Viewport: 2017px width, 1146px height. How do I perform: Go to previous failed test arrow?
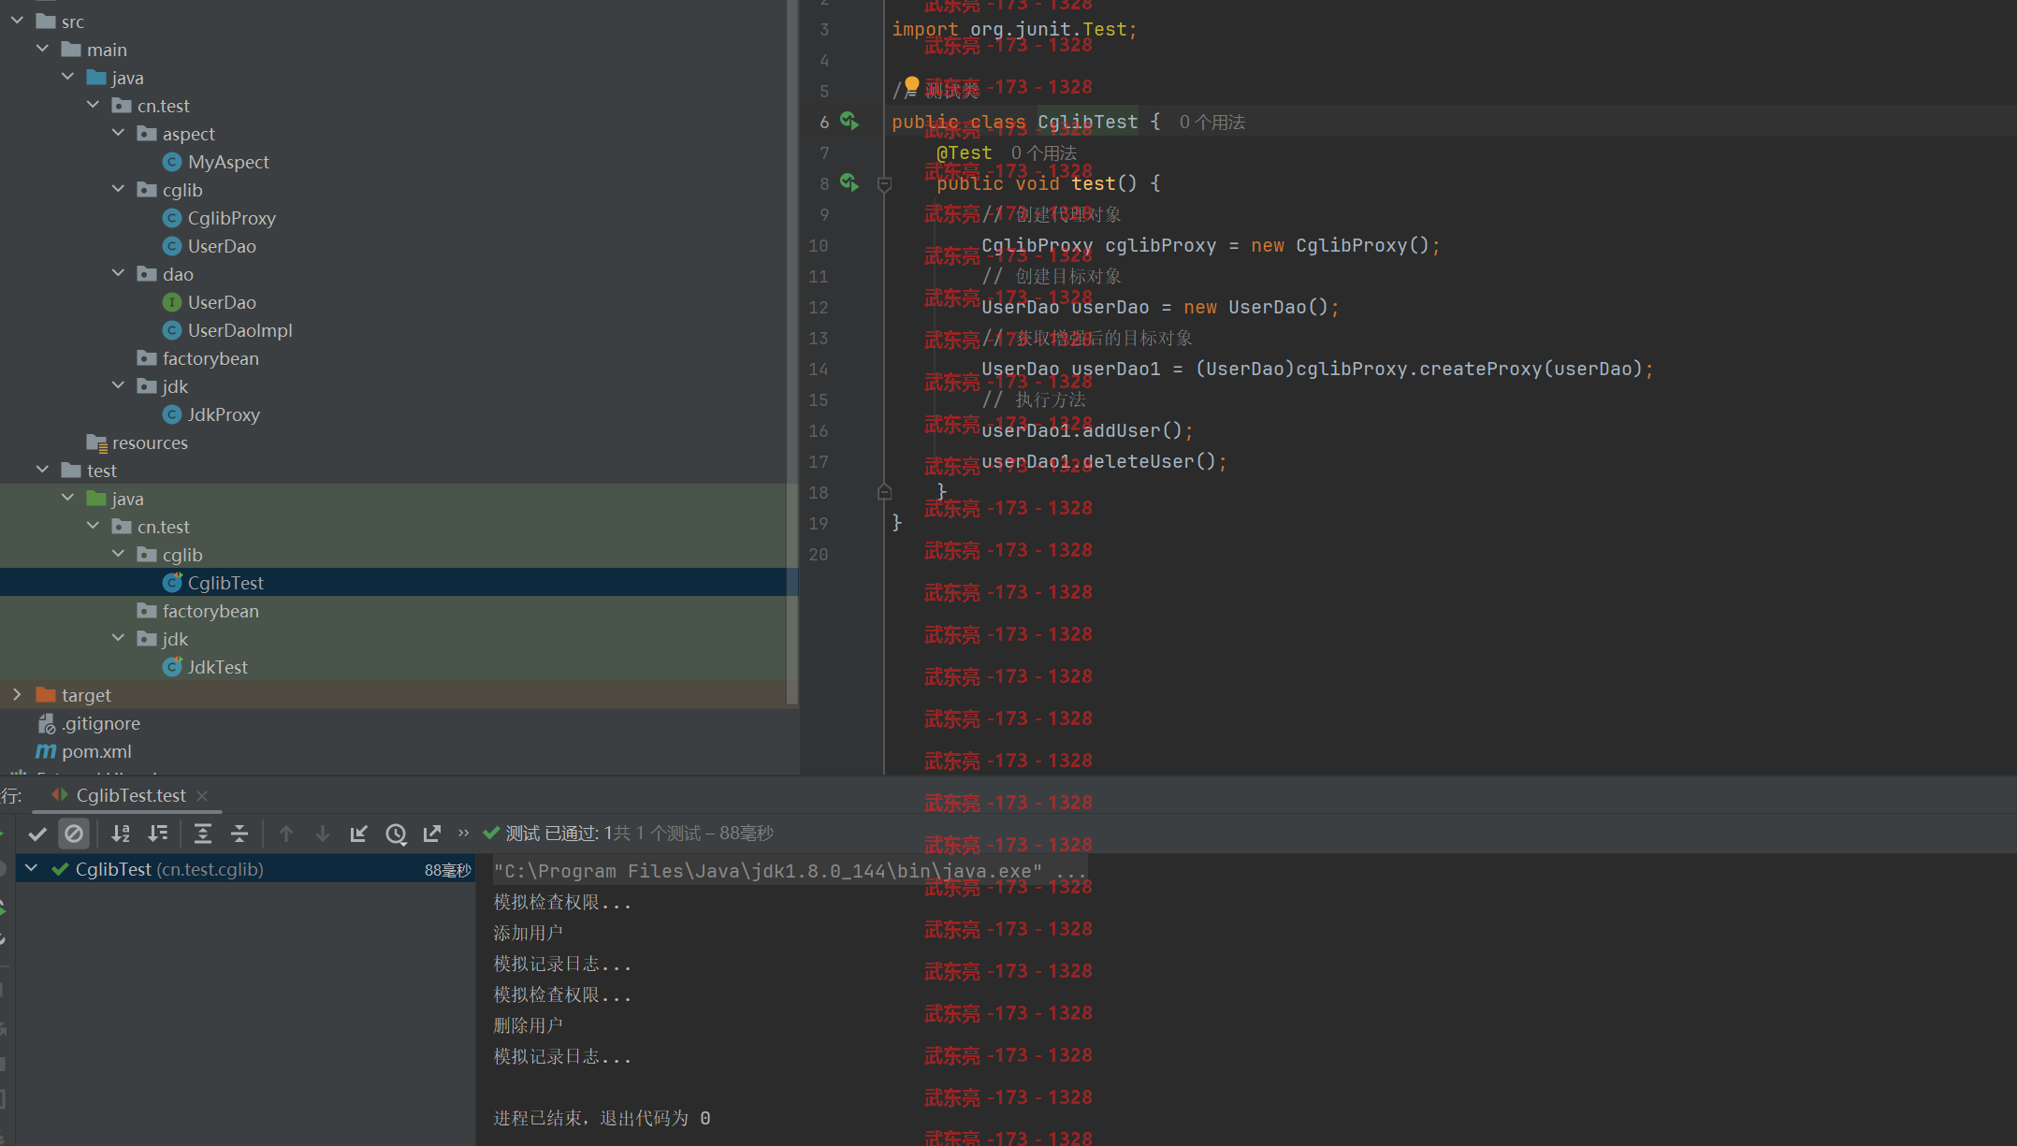pos(286,833)
